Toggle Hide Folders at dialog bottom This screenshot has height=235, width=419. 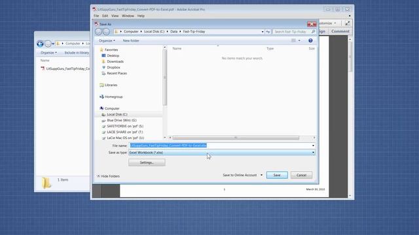coord(108,176)
